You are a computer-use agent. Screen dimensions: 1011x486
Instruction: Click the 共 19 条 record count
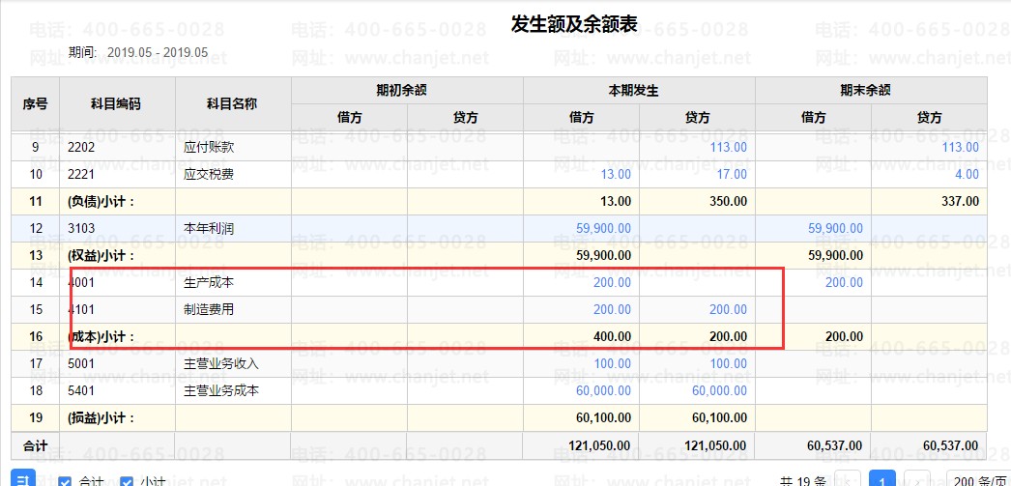point(804,481)
